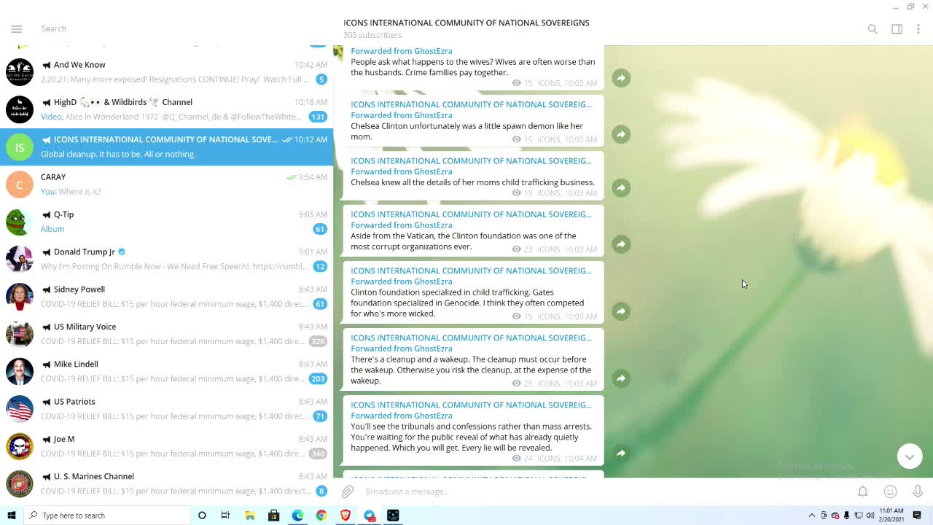This screenshot has height=525, width=933.
Task: Open the hamburger main menu
Action: click(17, 28)
